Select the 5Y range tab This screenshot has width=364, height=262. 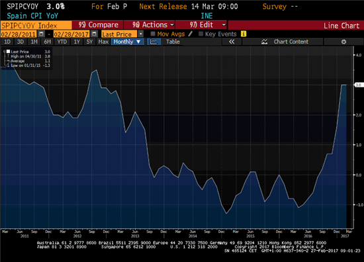coord(89,42)
